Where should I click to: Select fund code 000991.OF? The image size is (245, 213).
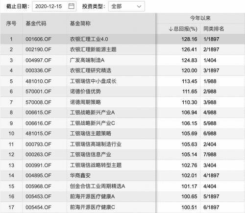(38, 166)
